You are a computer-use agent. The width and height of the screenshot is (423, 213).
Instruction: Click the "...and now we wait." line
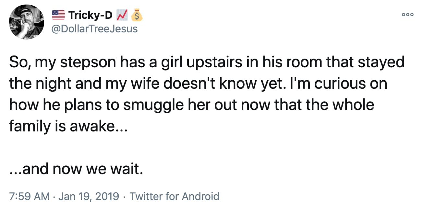click(x=76, y=169)
